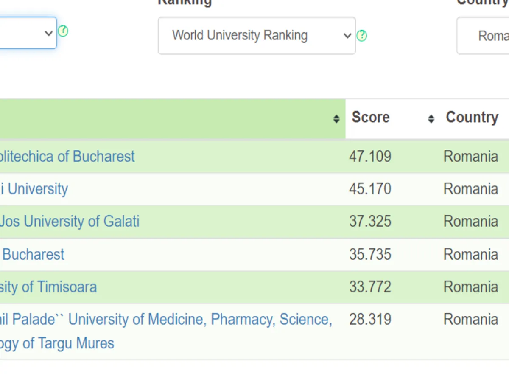Open the World University Ranking dropdown
Screen dimensions: 509x382
pos(256,36)
